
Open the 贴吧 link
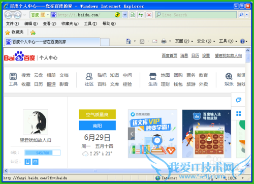pyautogui.click(x=102, y=75)
